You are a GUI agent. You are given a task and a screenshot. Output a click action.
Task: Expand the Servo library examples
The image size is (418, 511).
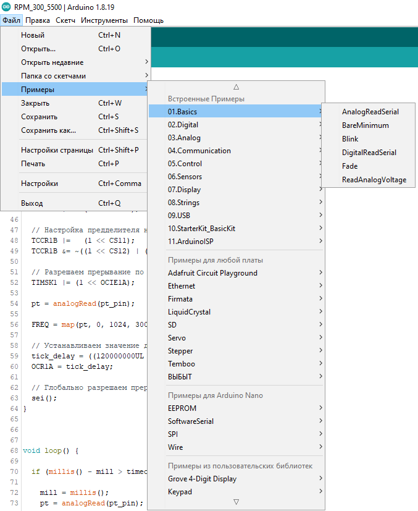[177, 338]
